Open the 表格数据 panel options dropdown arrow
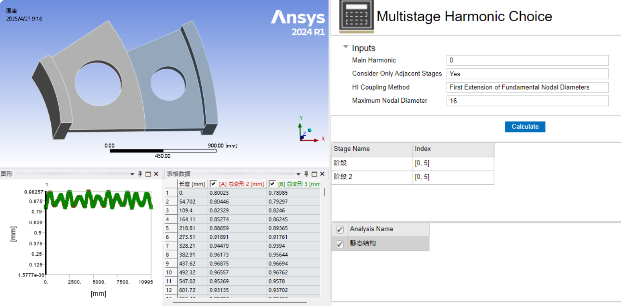The width and height of the screenshot is (621, 306). [x=299, y=174]
